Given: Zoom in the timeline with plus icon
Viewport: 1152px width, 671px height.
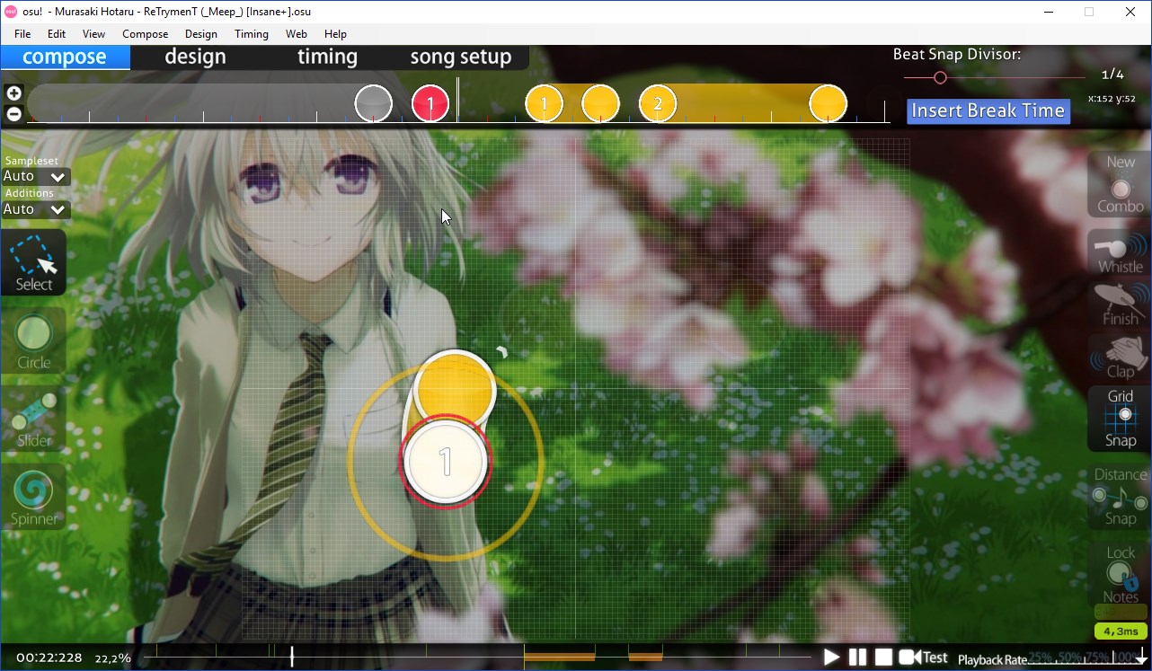Looking at the screenshot, I should (x=13, y=93).
